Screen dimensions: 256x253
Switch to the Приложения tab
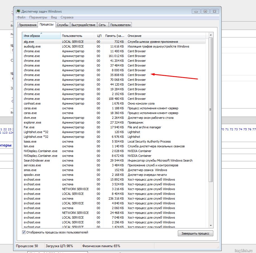[x=27, y=25]
